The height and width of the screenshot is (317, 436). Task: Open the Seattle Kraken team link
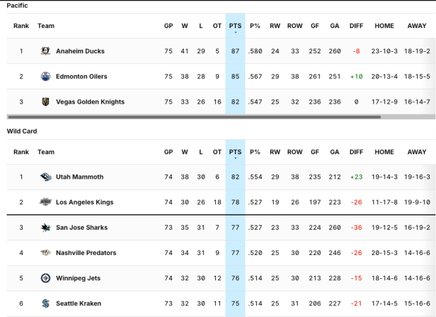click(78, 303)
